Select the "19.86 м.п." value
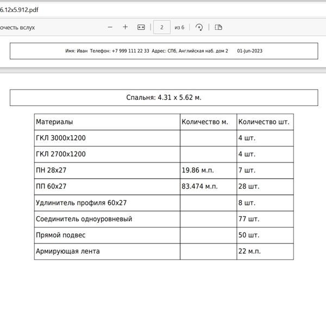This screenshot has width=326, height=326. pos(198,170)
